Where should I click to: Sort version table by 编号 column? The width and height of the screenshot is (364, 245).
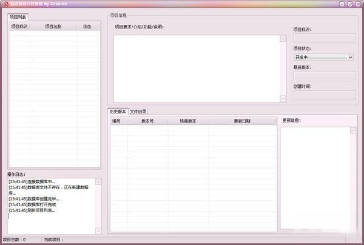[119, 121]
